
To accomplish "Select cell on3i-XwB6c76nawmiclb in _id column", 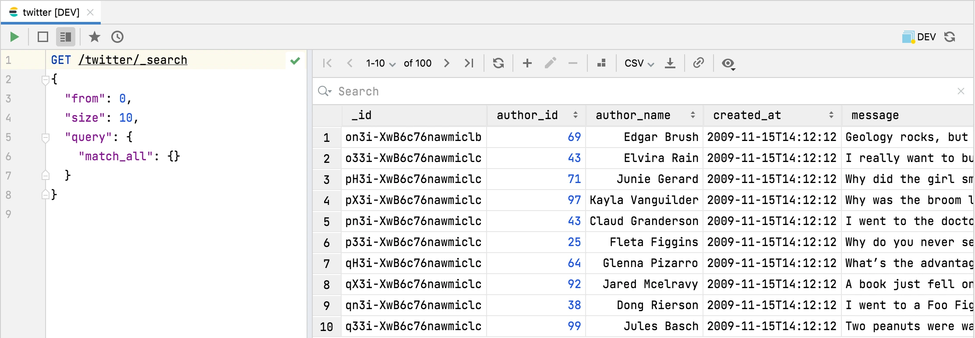I will [414, 137].
